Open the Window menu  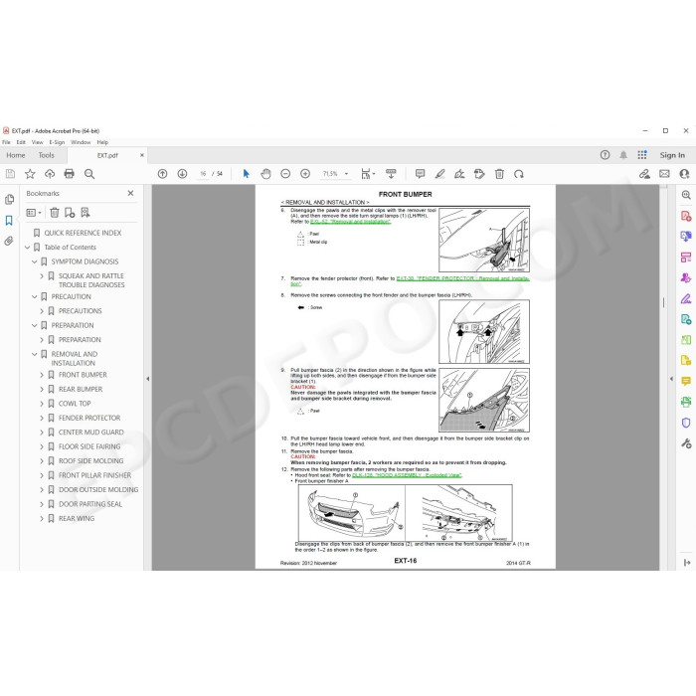pos(81,142)
